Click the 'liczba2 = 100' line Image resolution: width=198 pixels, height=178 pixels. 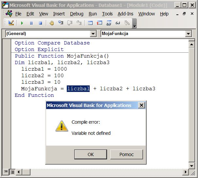(43, 76)
